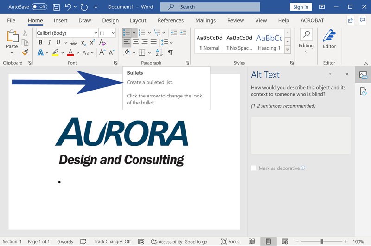The image size is (371, 246).
Task: Select the Normal style
Action: coord(210,42)
